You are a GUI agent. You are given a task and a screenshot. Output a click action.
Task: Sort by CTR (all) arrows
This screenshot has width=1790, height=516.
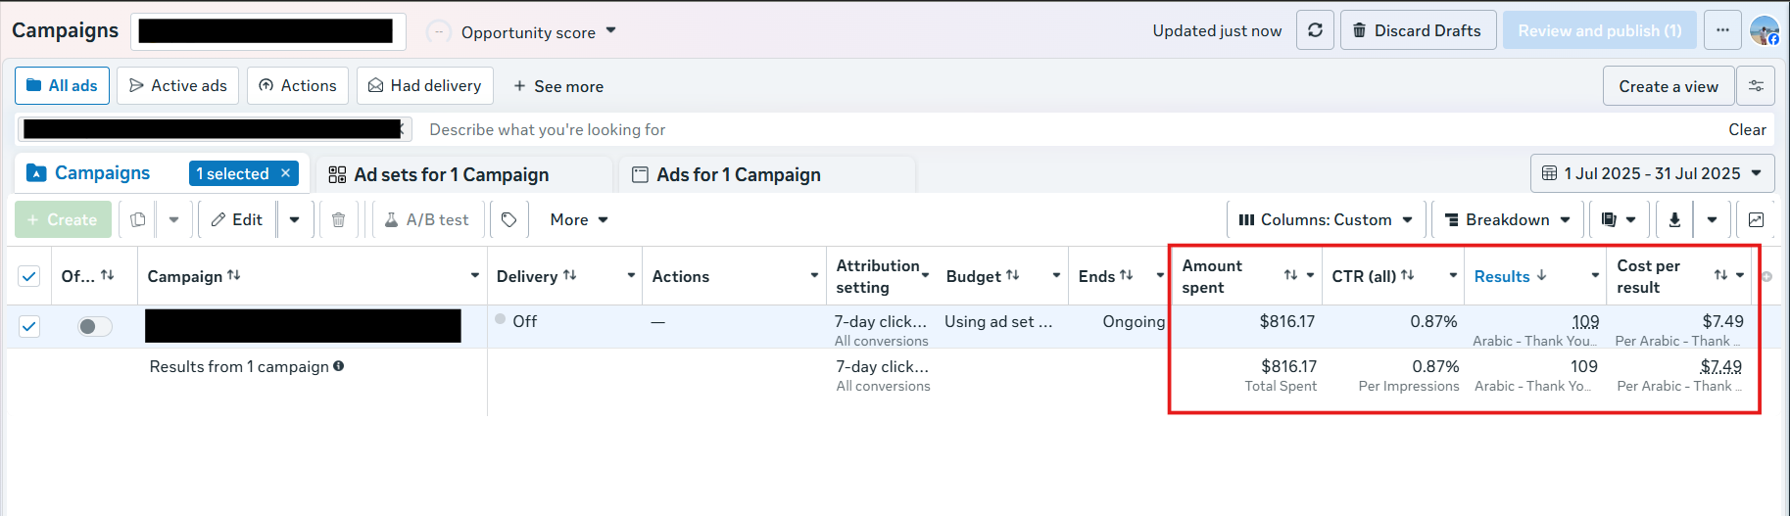(1407, 275)
